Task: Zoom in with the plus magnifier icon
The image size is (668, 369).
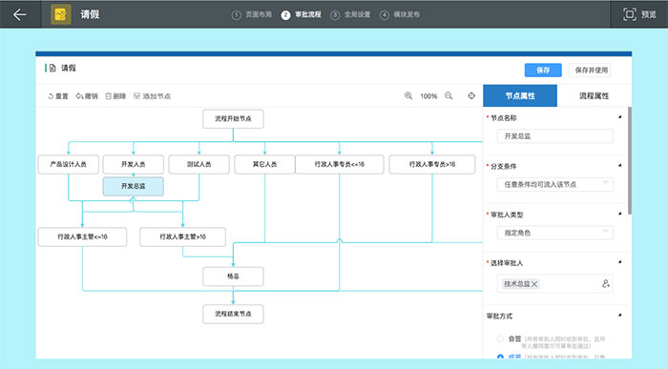Action: [408, 95]
